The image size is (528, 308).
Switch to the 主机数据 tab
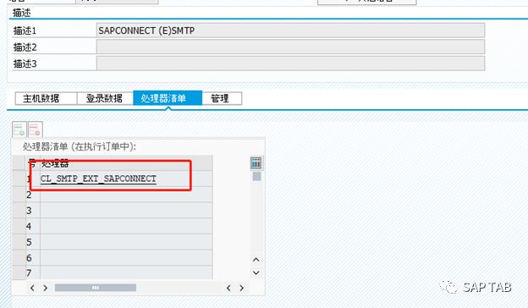pos(46,98)
